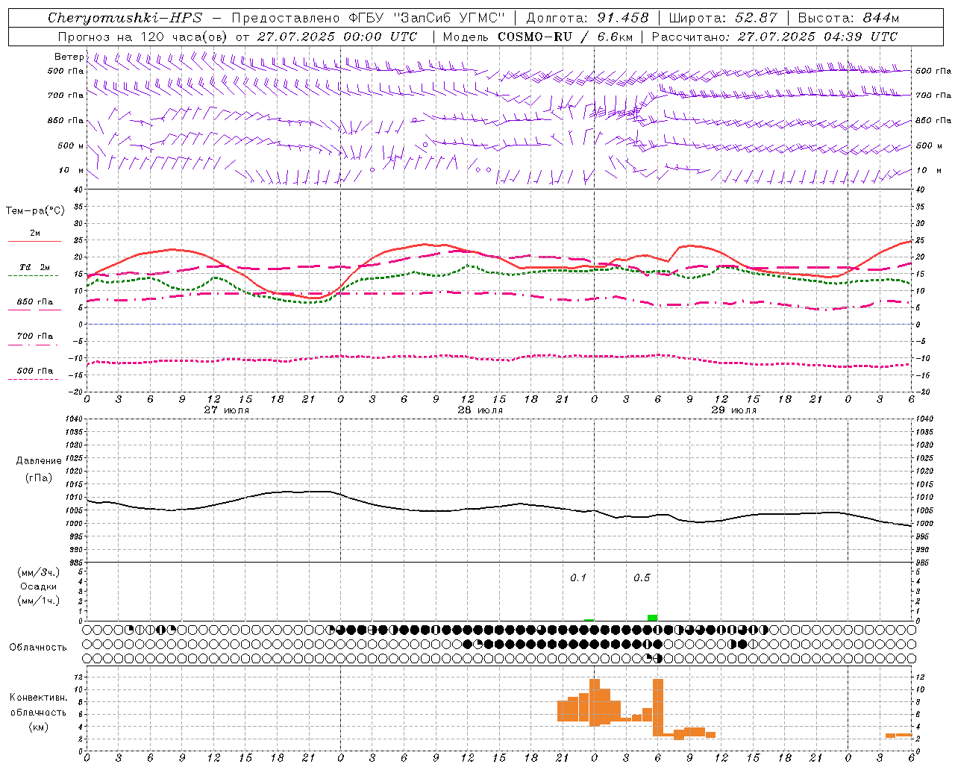Click the forecast start text 27.07.2025 00:00 UTC
This screenshot has height=764, width=955.
(x=337, y=37)
